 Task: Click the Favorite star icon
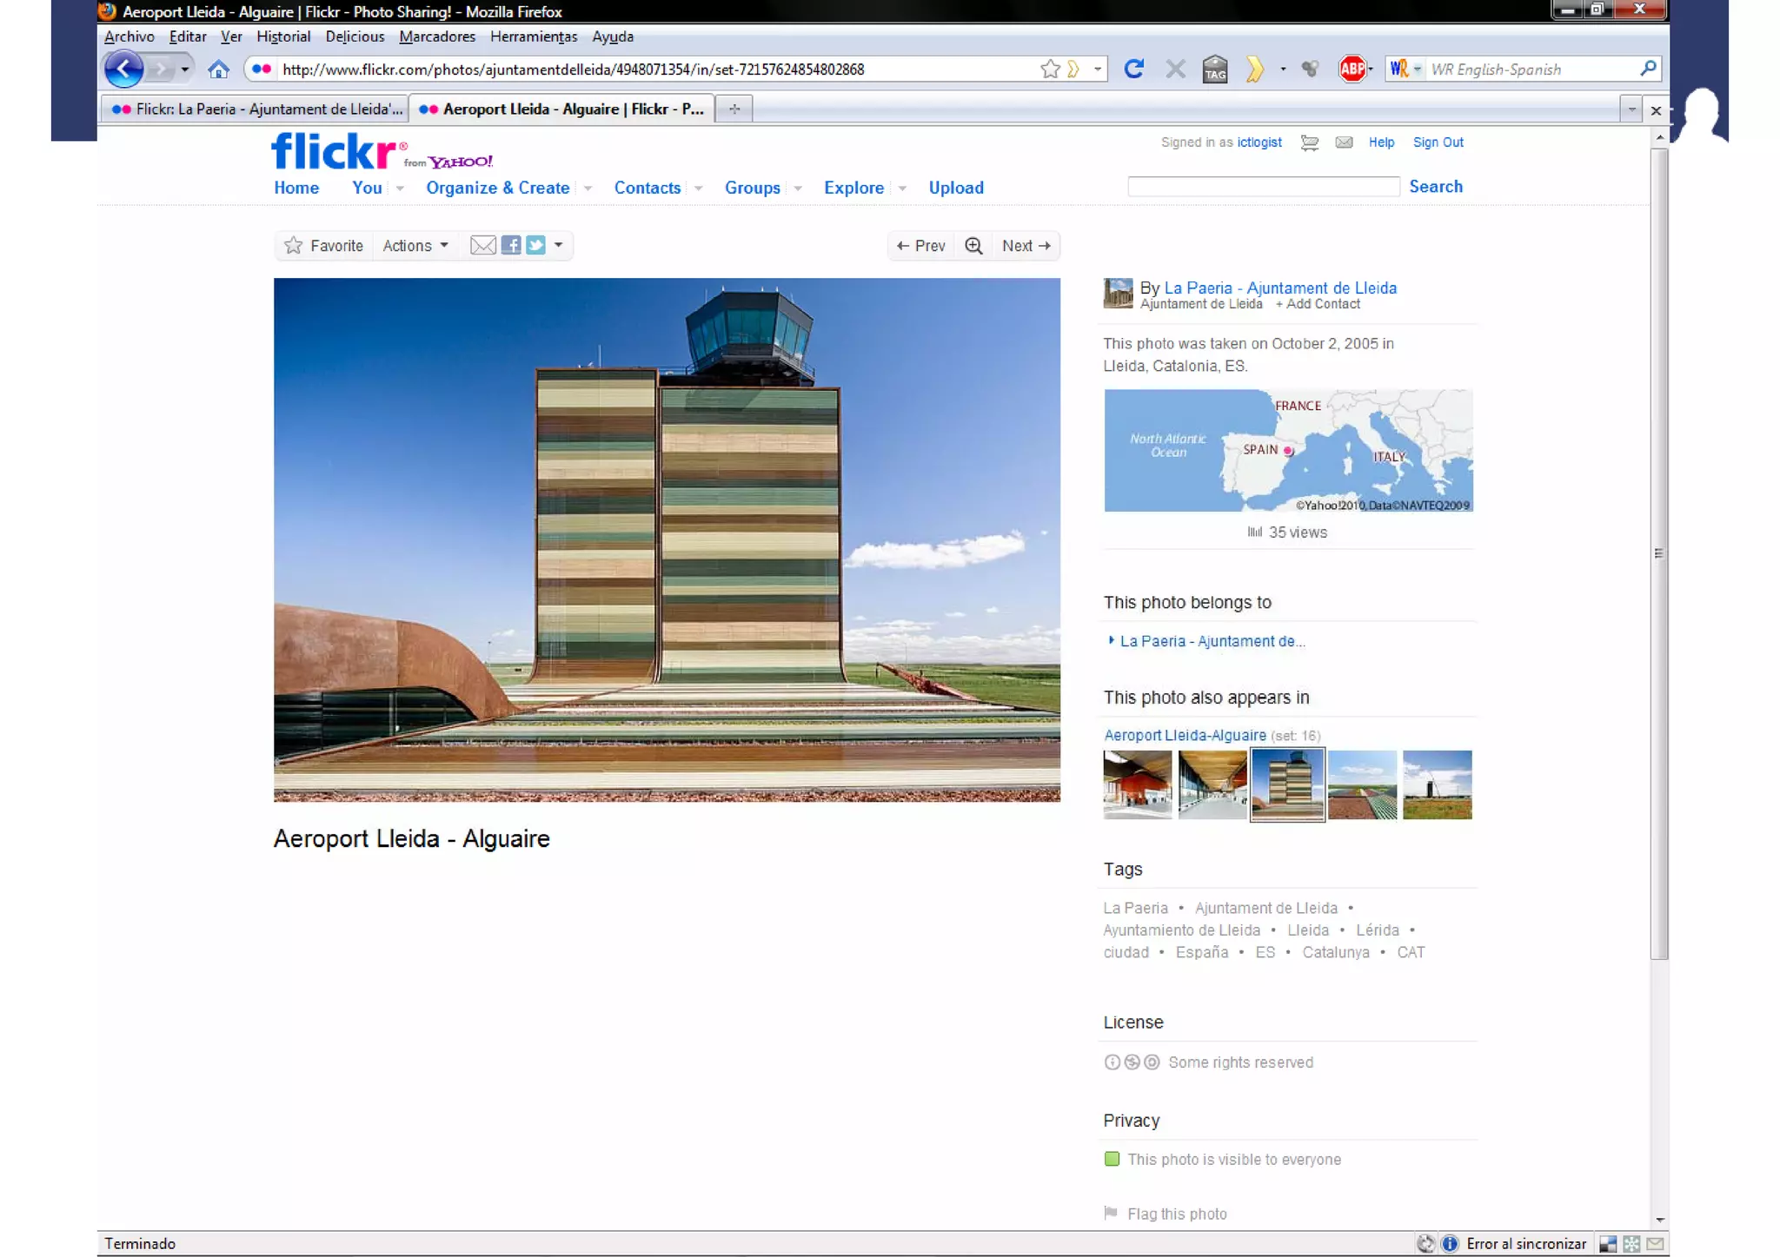pyautogui.click(x=294, y=246)
